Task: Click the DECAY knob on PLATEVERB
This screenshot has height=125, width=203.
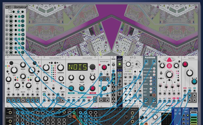Action: [151, 81]
